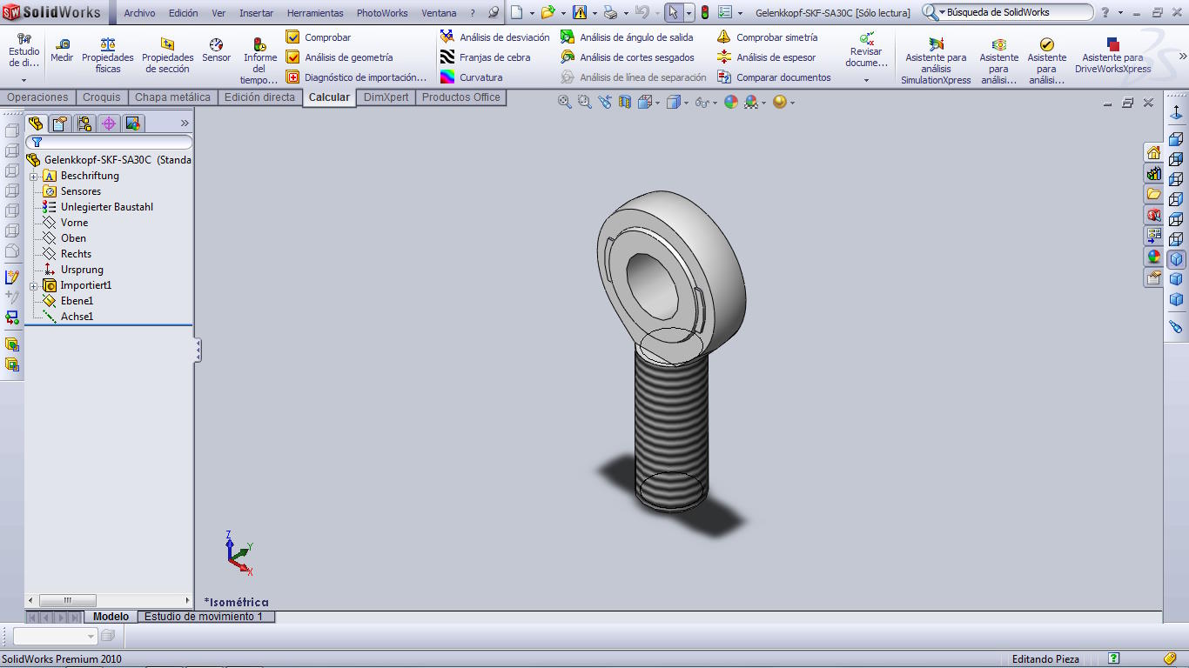Run Comprobar simetría check

(768, 37)
